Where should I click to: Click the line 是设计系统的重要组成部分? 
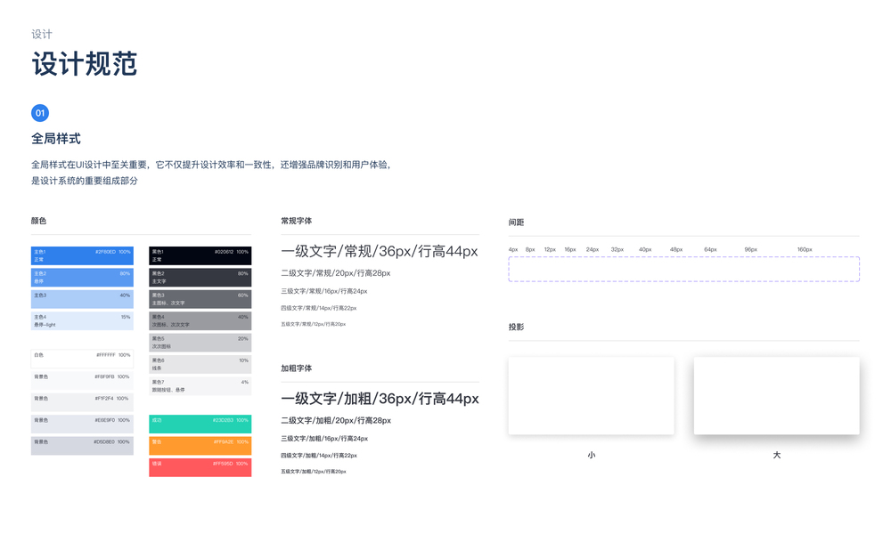coord(84,181)
